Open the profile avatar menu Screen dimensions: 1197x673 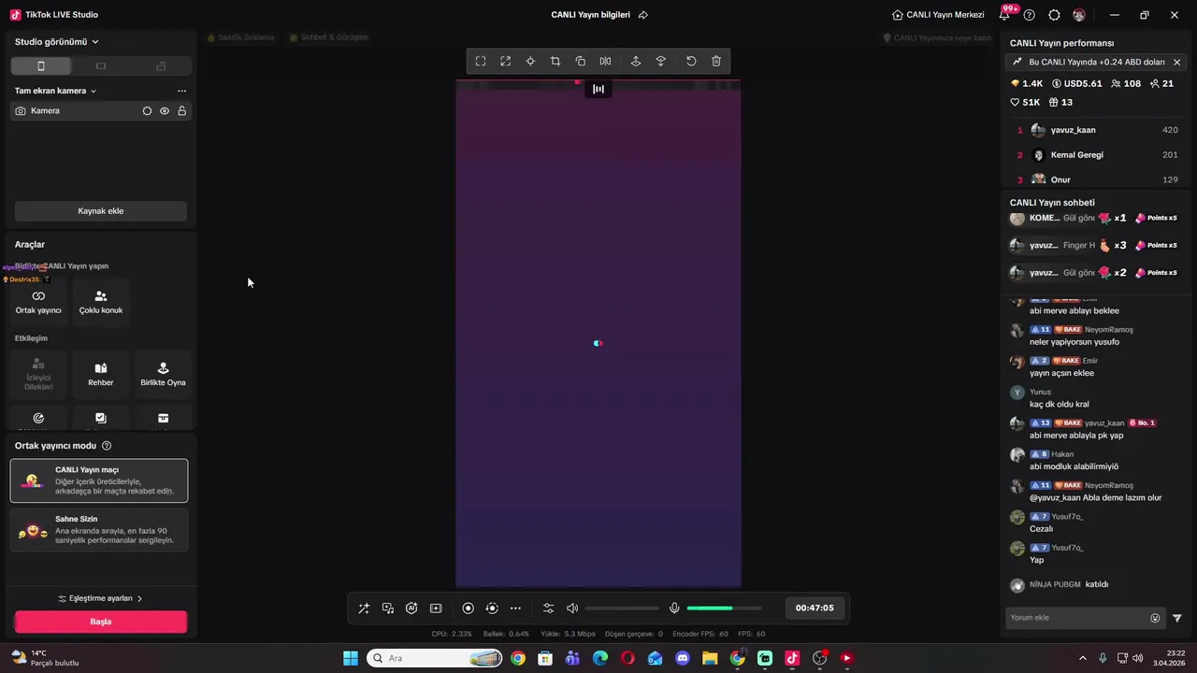[1079, 15]
